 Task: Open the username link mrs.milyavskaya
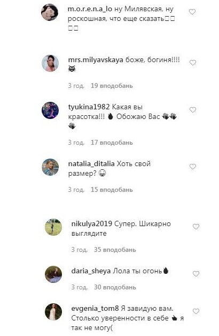(96, 60)
